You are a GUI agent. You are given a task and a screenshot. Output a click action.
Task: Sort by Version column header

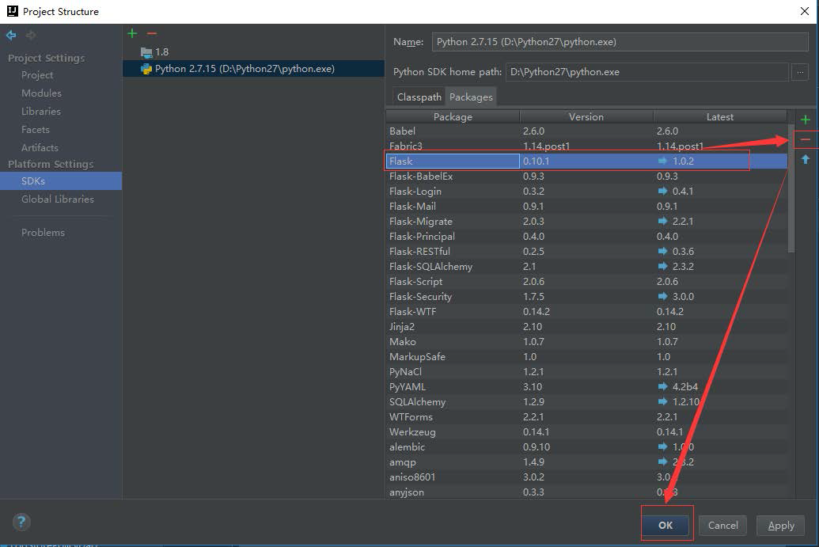coord(586,117)
